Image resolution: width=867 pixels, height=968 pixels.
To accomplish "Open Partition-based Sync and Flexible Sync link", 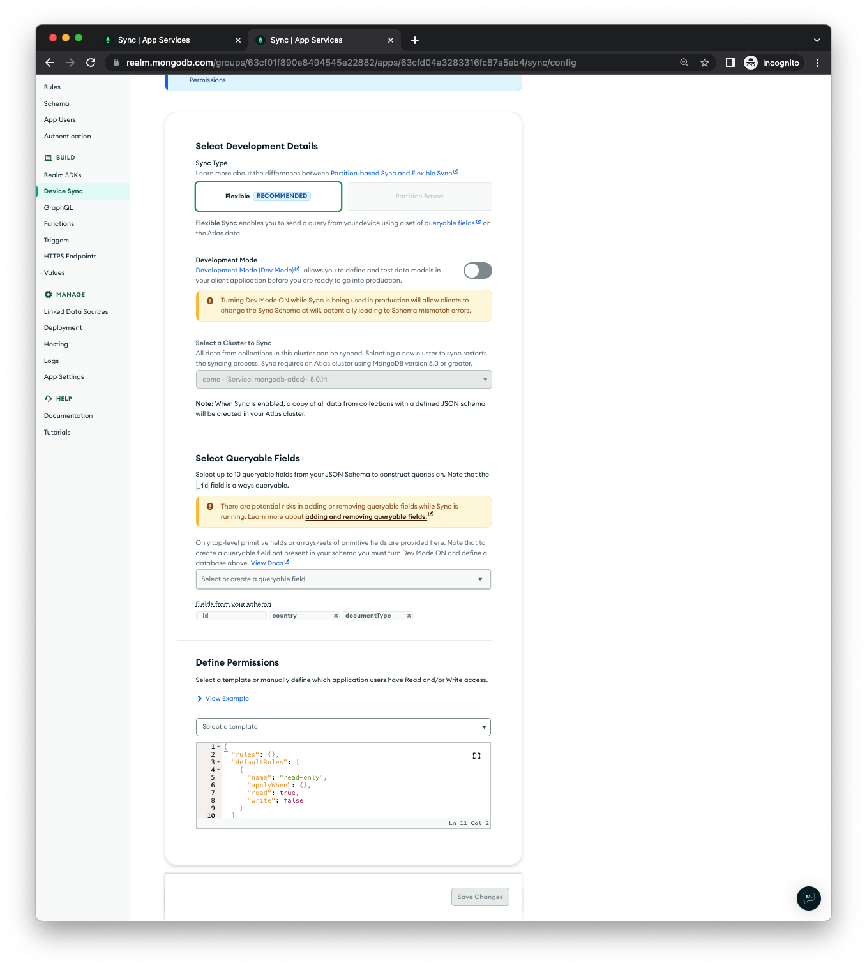I will click(x=394, y=174).
